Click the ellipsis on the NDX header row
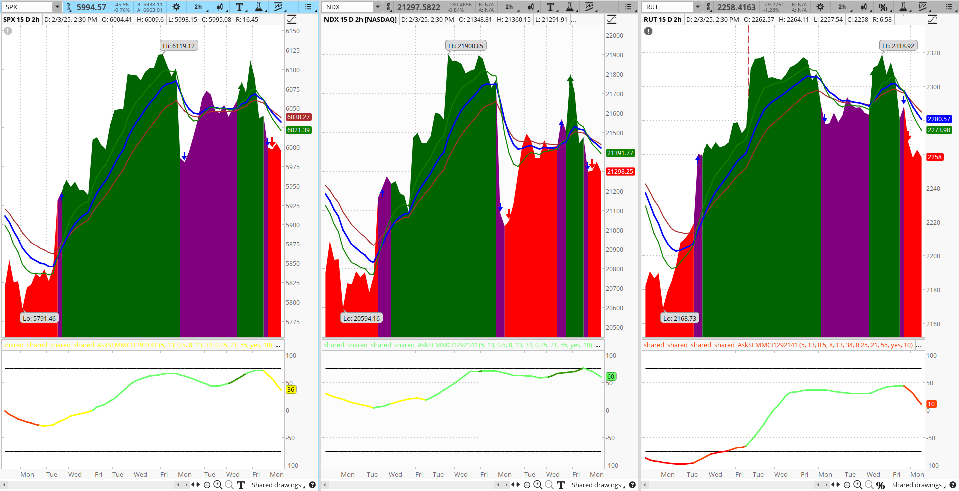This screenshot has width=959, height=491. point(574,19)
